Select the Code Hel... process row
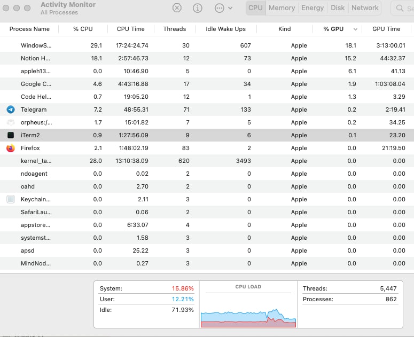Viewport: 414px width, 337px height. point(207,97)
